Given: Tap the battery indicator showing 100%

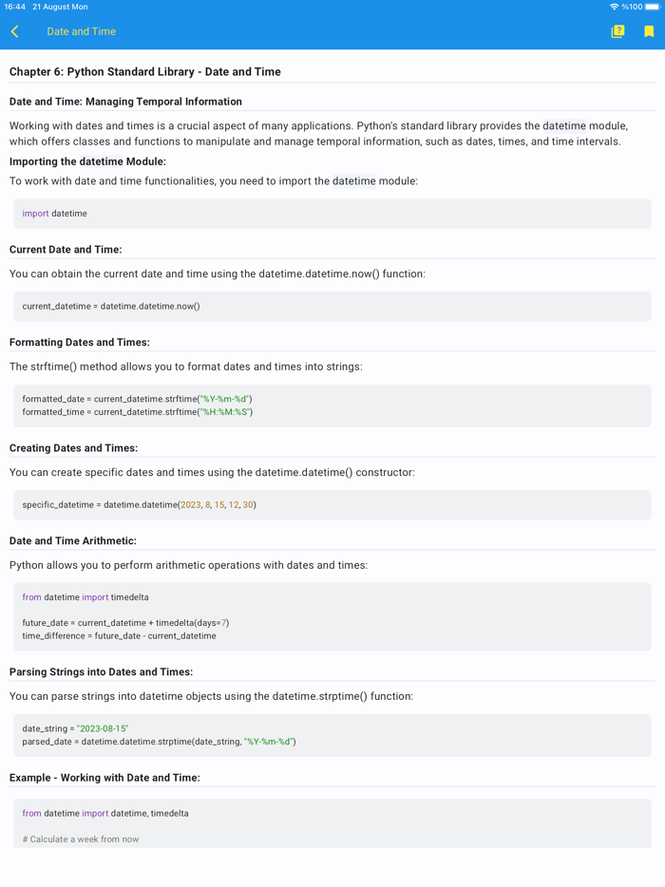Looking at the screenshot, I should click(x=635, y=7).
